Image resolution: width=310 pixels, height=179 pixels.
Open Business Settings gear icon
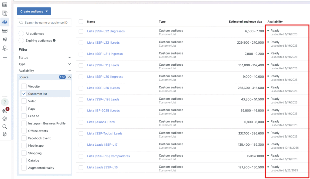click(x=5, y=118)
